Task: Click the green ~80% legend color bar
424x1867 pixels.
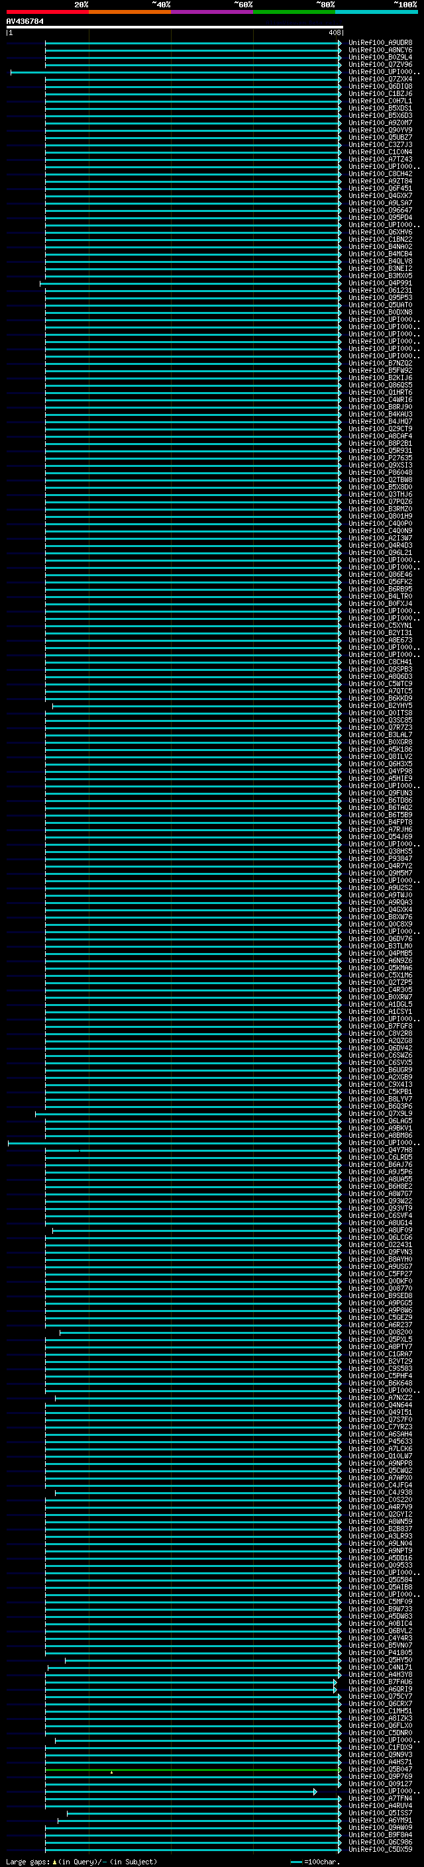Action: coord(294,12)
